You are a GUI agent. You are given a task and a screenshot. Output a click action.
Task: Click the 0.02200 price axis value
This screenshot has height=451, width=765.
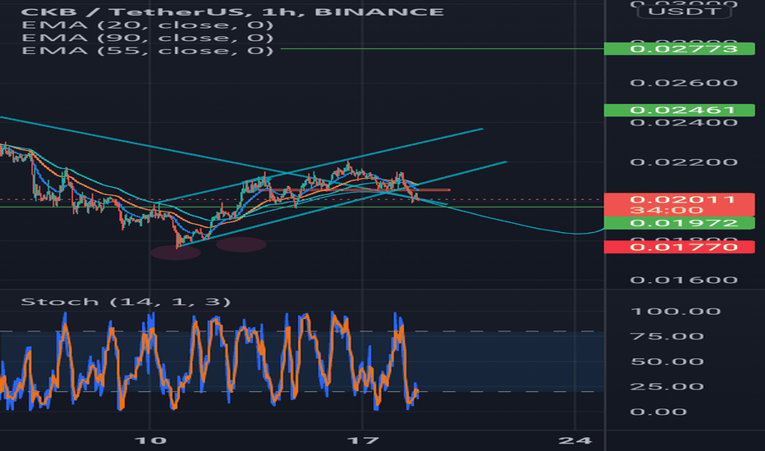tap(684, 162)
